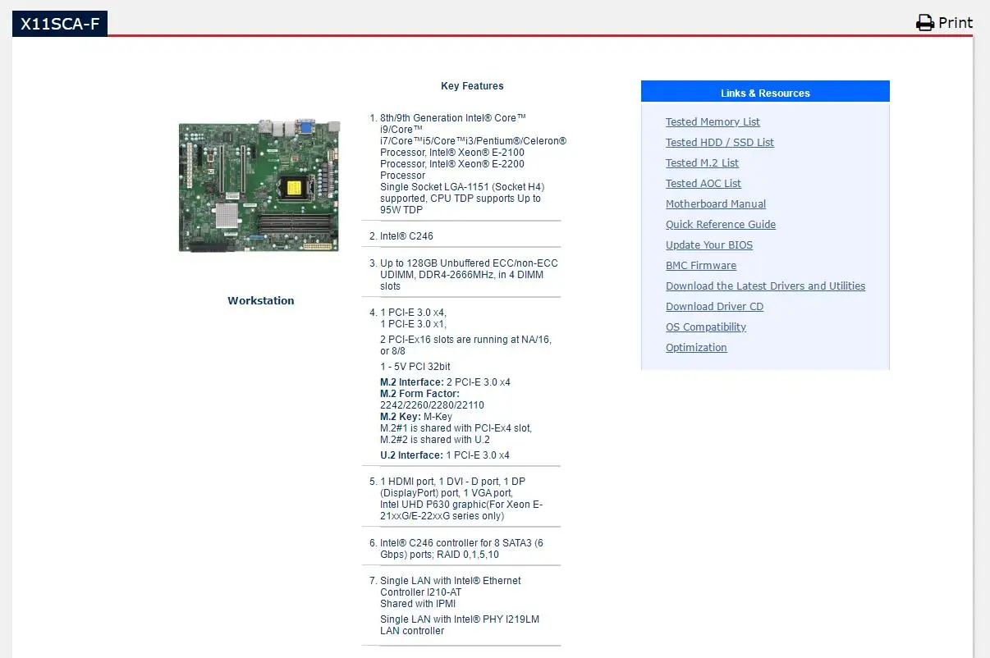Click the '8 SATA3 (6 Gbps) ports' text

[x=461, y=549]
